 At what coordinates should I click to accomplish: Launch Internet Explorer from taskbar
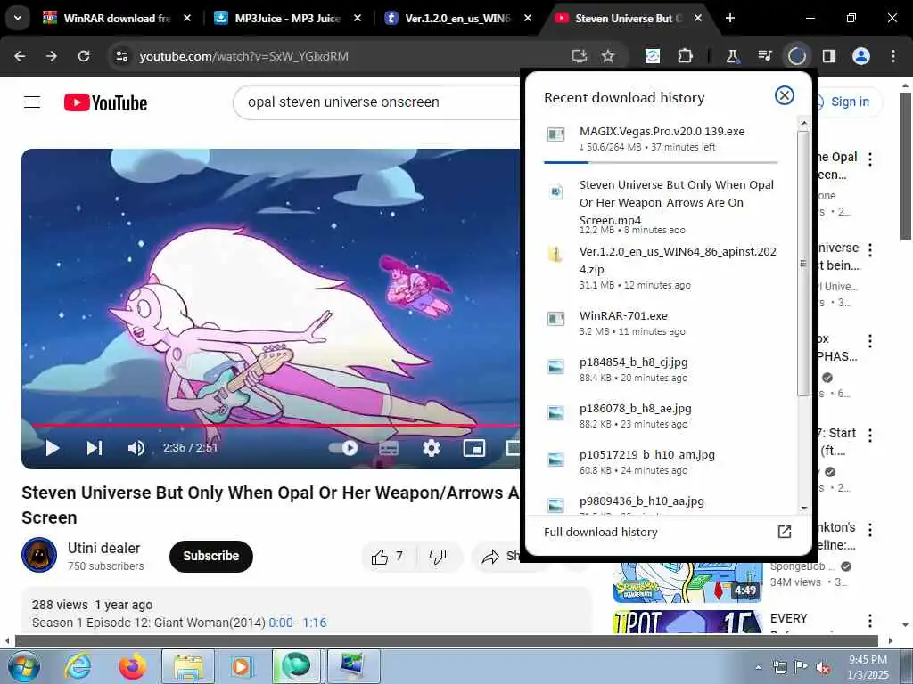coord(78,666)
